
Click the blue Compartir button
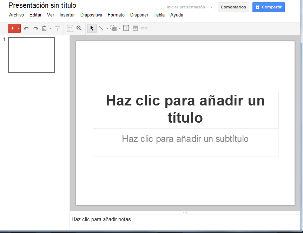268,7
